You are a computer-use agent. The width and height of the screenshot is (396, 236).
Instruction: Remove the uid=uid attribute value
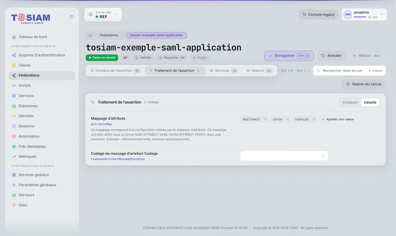pos(314,119)
